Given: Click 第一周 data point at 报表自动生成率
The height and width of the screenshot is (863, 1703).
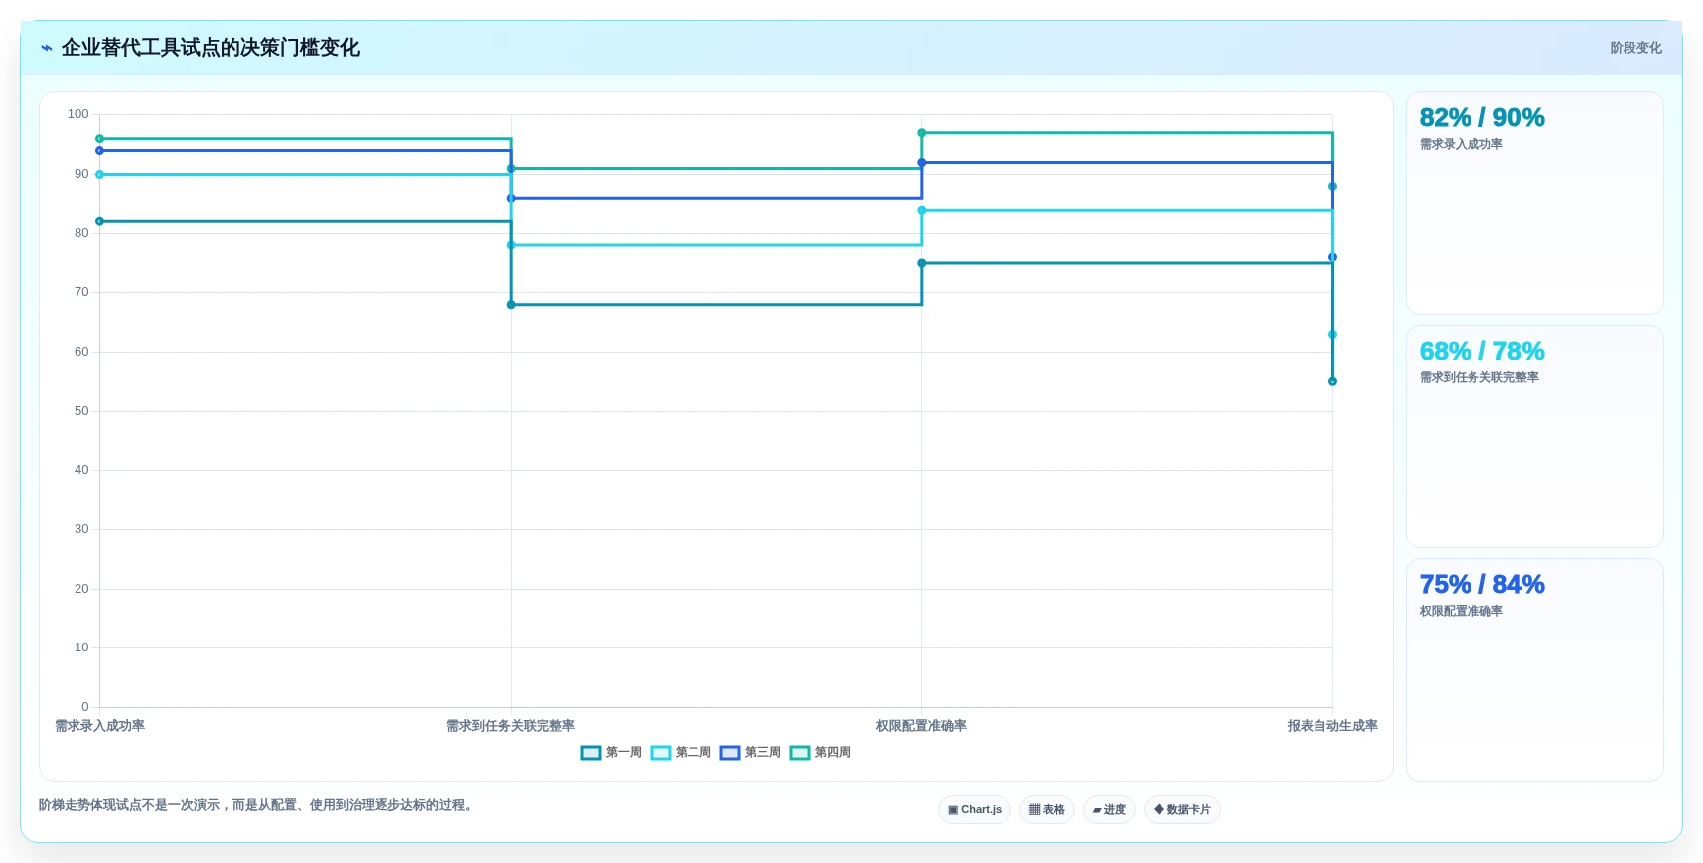Looking at the screenshot, I should click(1332, 381).
